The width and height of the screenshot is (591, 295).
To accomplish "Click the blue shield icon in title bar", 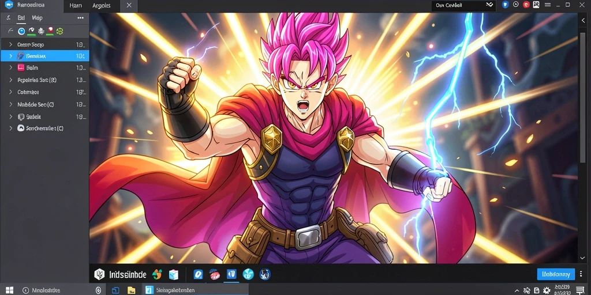I will (x=506, y=5).
